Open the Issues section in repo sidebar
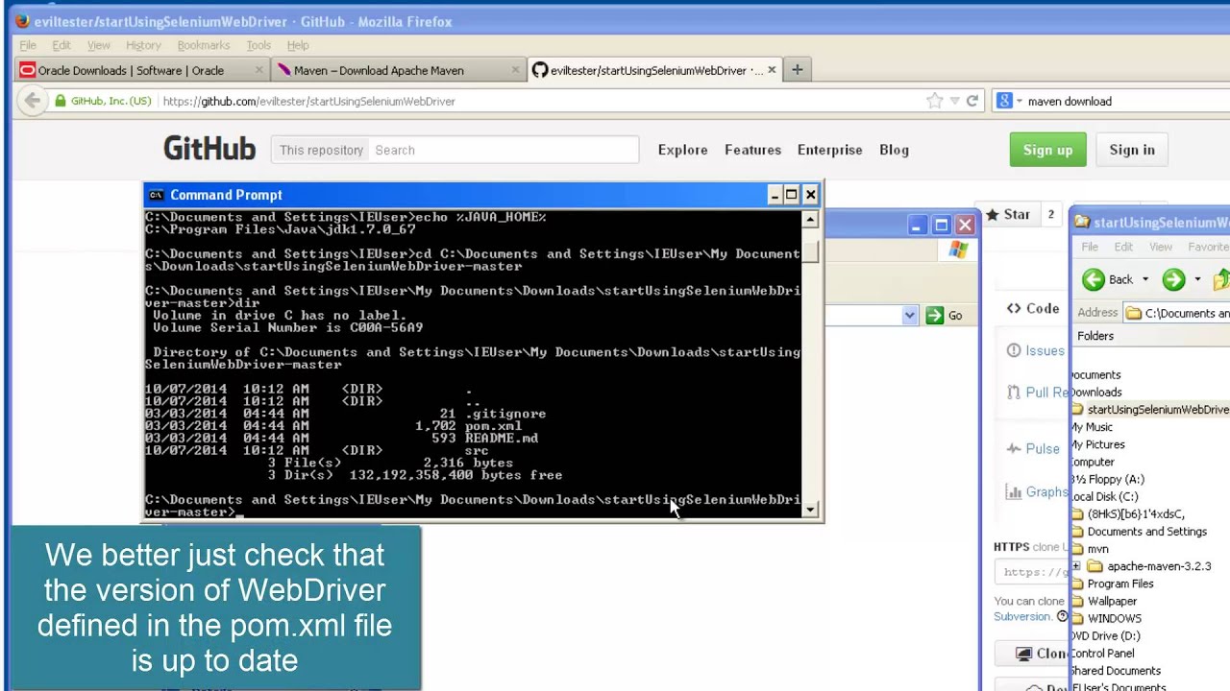The image size is (1230, 691). point(1036,351)
